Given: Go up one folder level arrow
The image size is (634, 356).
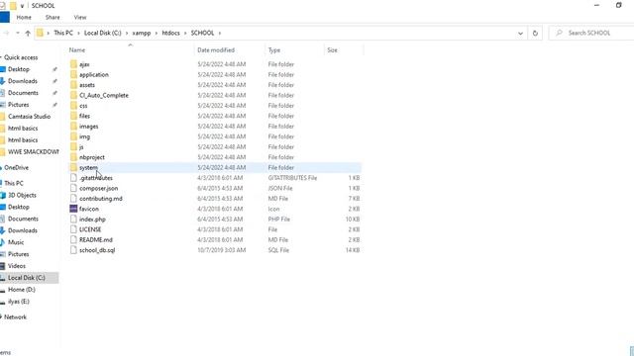Looking at the screenshot, I should click(28, 33).
